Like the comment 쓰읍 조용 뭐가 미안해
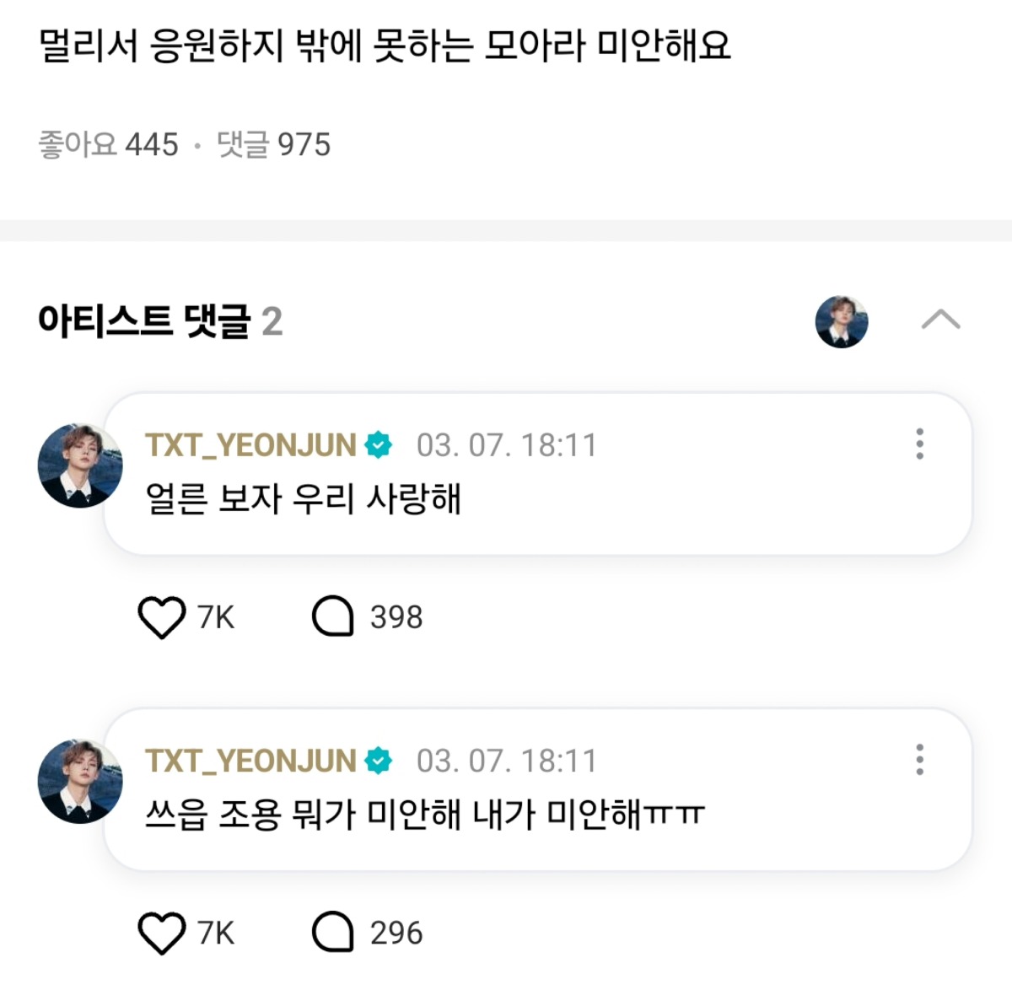 [x=161, y=934]
